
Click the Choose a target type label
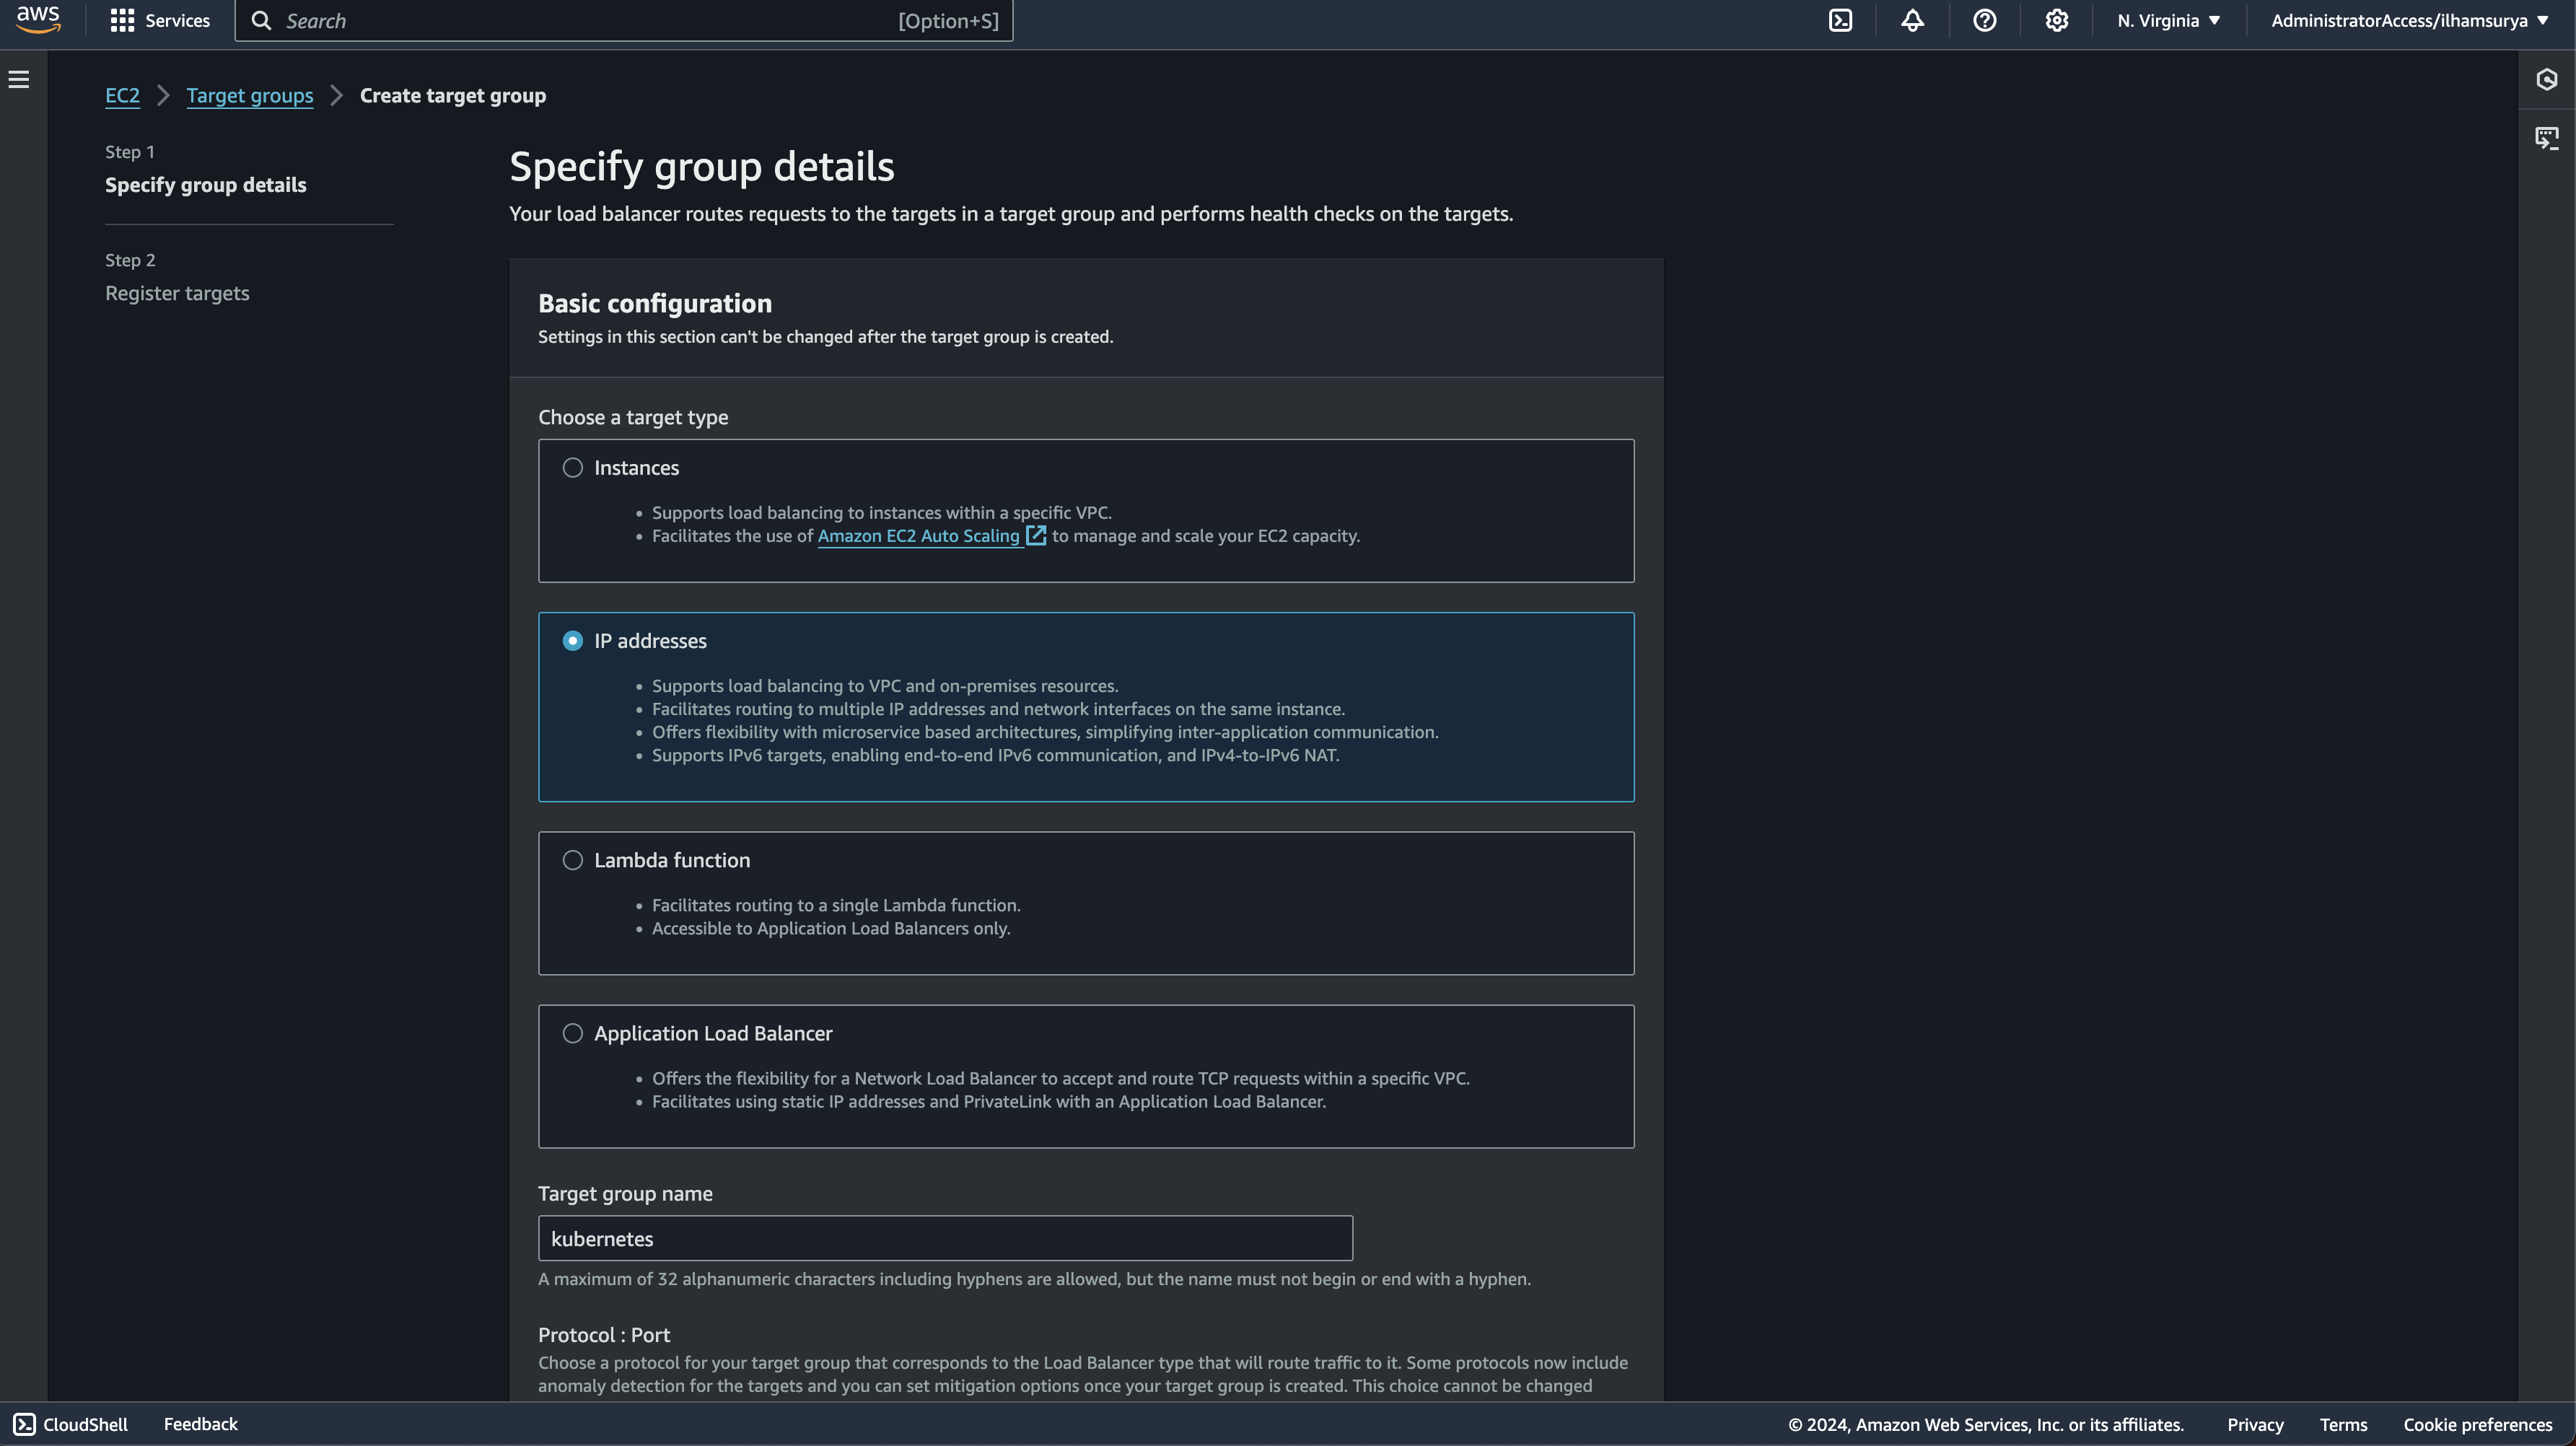coord(633,418)
